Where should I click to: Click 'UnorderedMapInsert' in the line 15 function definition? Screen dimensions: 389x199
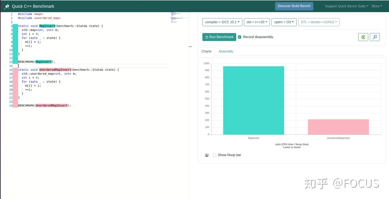coord(55,70)
